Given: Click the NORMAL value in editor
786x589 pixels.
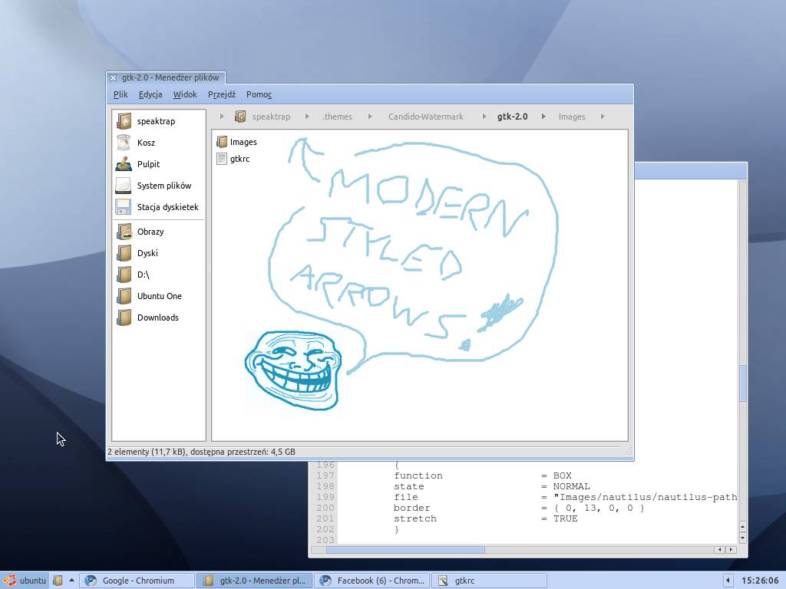Looking at the screenshot, I should click(x=571, y=487).
